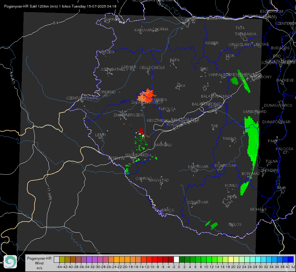
Task: Click the RACKEVE city label
Action: (285, 80)
